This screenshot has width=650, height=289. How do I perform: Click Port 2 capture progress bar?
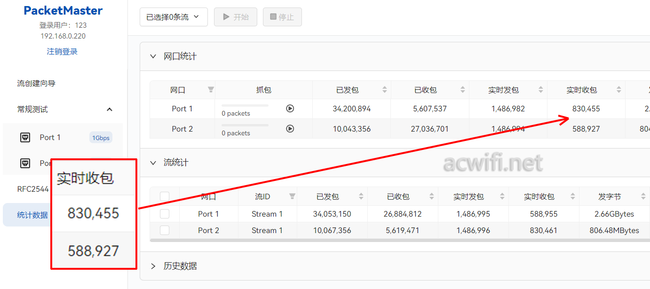[245, 125]
